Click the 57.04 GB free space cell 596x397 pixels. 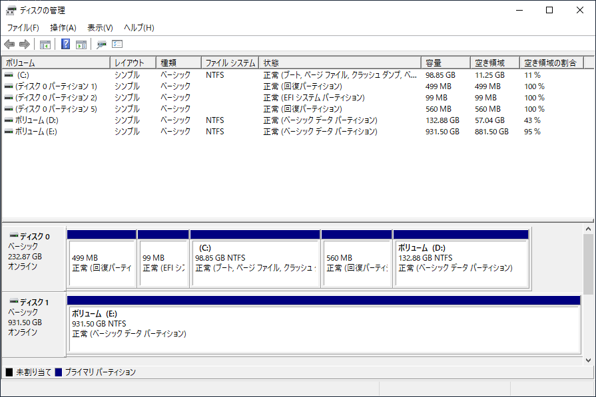tap(489, 120)
